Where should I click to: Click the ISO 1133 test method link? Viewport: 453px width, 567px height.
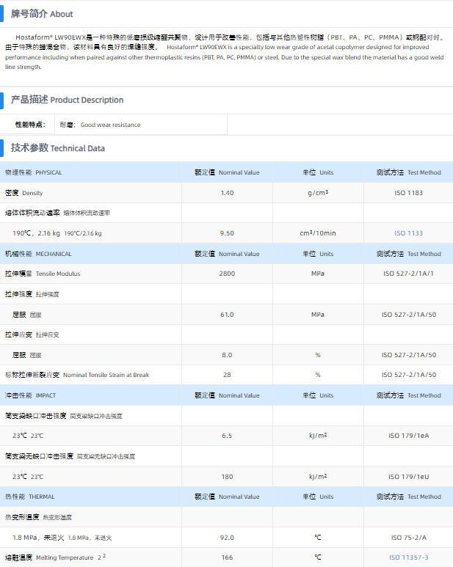pos(408,233)
